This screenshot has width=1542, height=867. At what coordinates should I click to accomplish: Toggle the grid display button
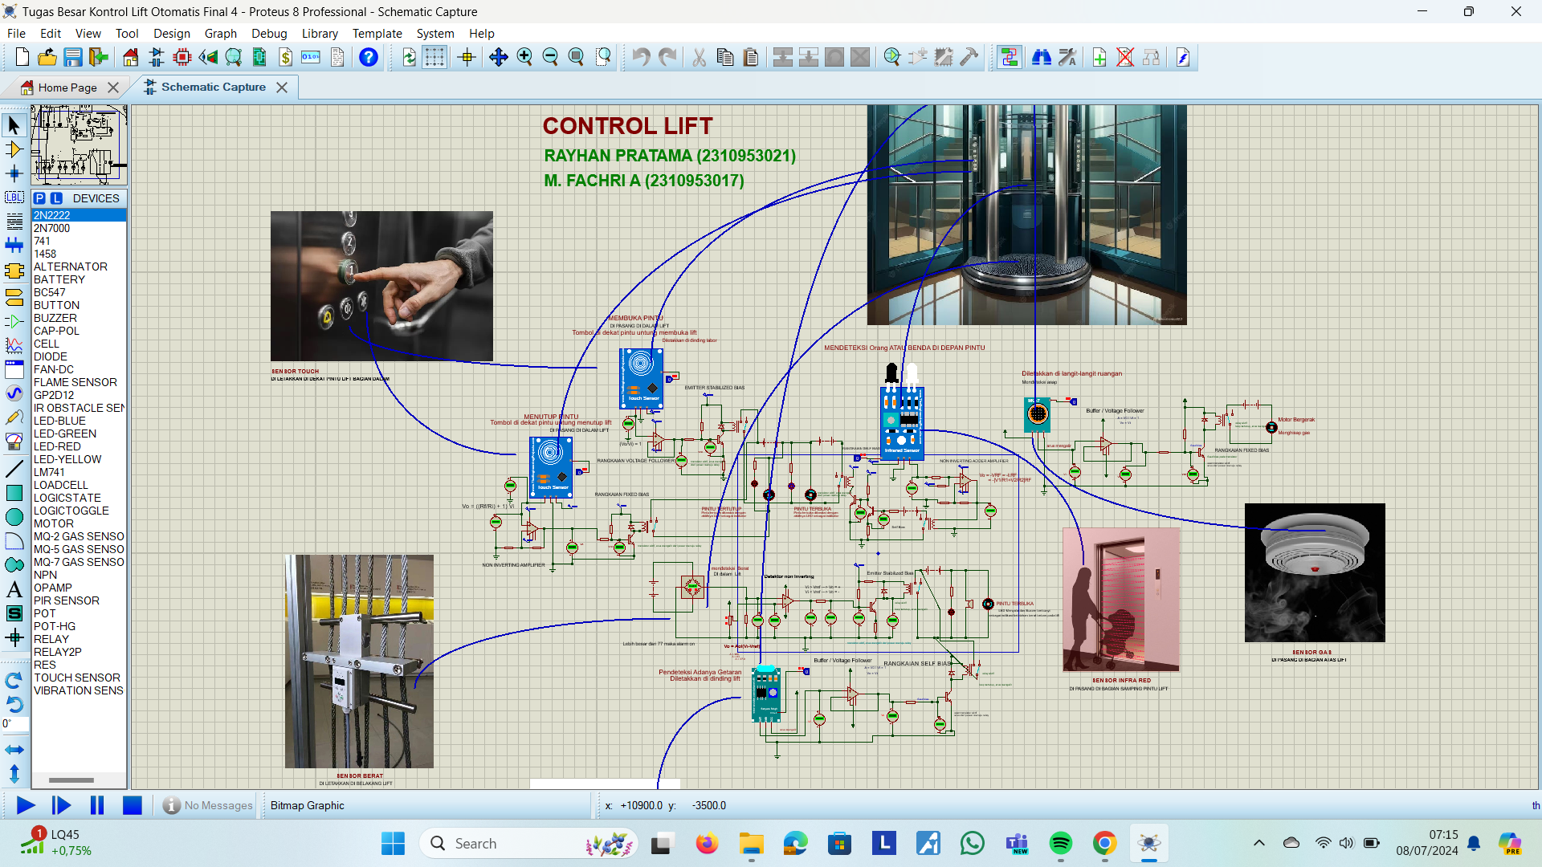(x=434, y=57)
